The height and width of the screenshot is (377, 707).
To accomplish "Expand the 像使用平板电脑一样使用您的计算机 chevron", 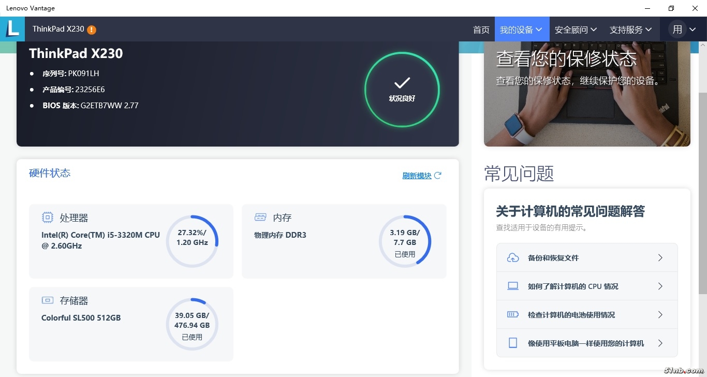I will [660, 343].
